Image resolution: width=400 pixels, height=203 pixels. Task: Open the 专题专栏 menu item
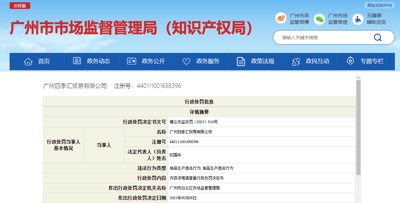pos(365,61)
